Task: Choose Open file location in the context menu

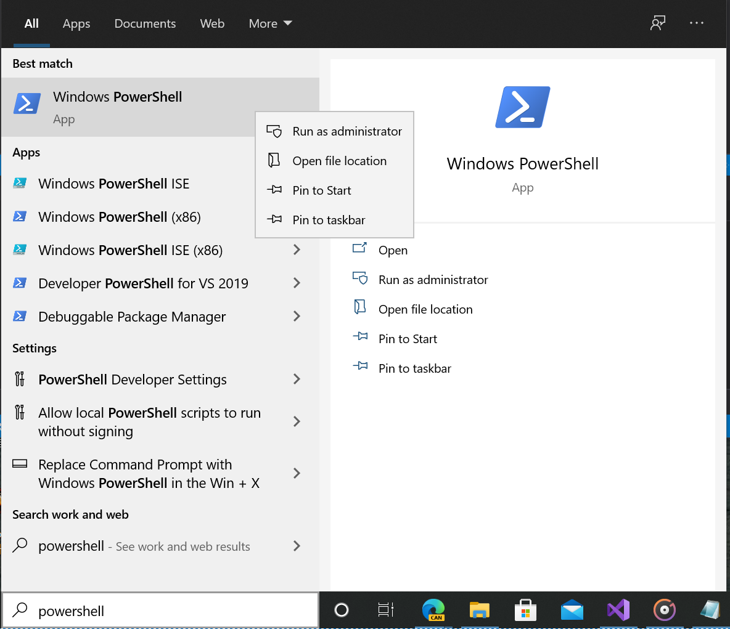Action: (334, 161)
